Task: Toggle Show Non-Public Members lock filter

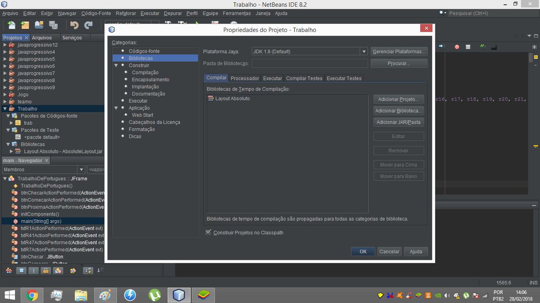Action: (x=46, y=271)
